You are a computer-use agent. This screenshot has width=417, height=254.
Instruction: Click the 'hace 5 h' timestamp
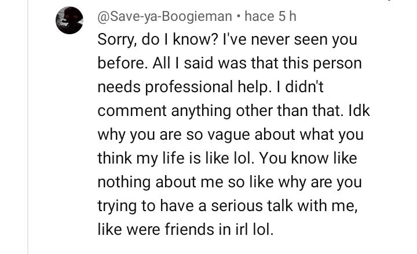(x=270, y=16)
